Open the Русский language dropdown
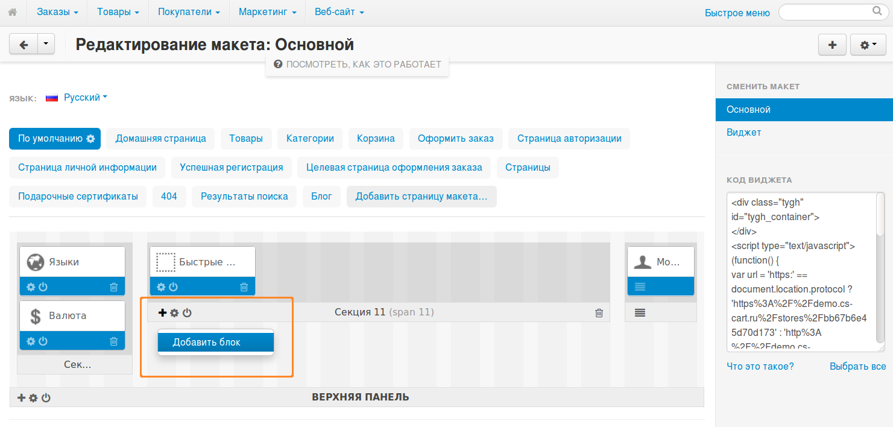 coord(85,97)
